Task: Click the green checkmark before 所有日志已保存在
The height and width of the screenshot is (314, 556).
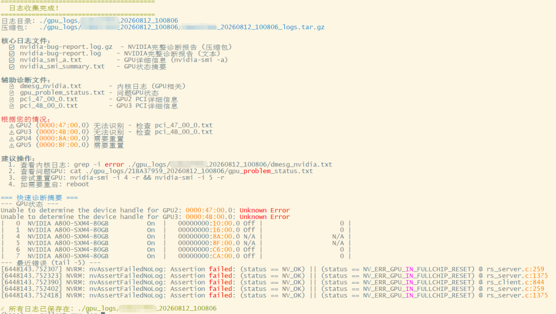Action: [x=3, y=309]
